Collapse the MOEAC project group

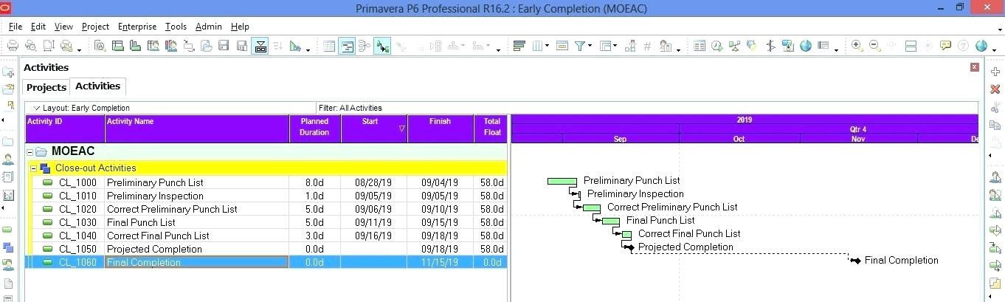30,152
